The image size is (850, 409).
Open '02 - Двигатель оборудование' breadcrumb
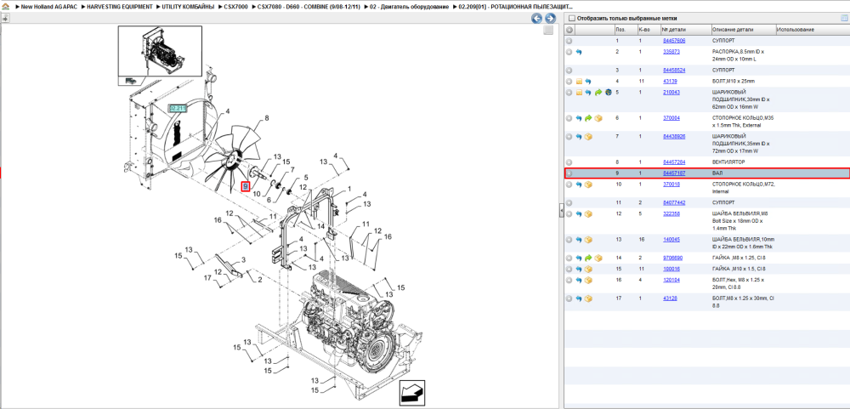tap(409, 7)
